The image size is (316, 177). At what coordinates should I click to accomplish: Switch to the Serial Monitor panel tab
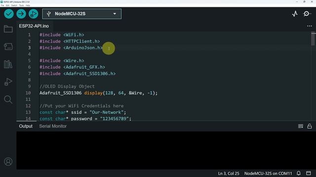53,126
